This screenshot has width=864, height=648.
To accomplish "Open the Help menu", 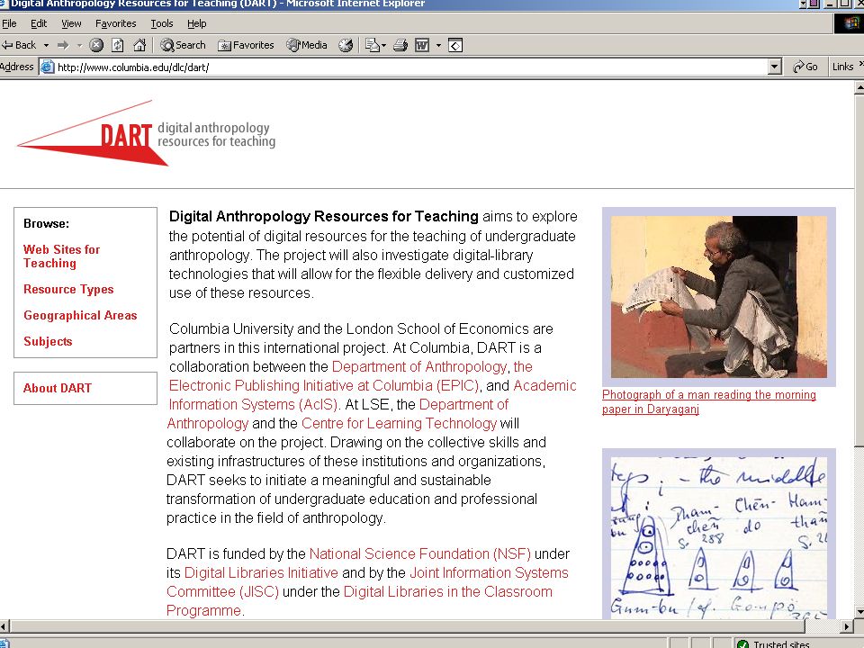I will [197, 23].
